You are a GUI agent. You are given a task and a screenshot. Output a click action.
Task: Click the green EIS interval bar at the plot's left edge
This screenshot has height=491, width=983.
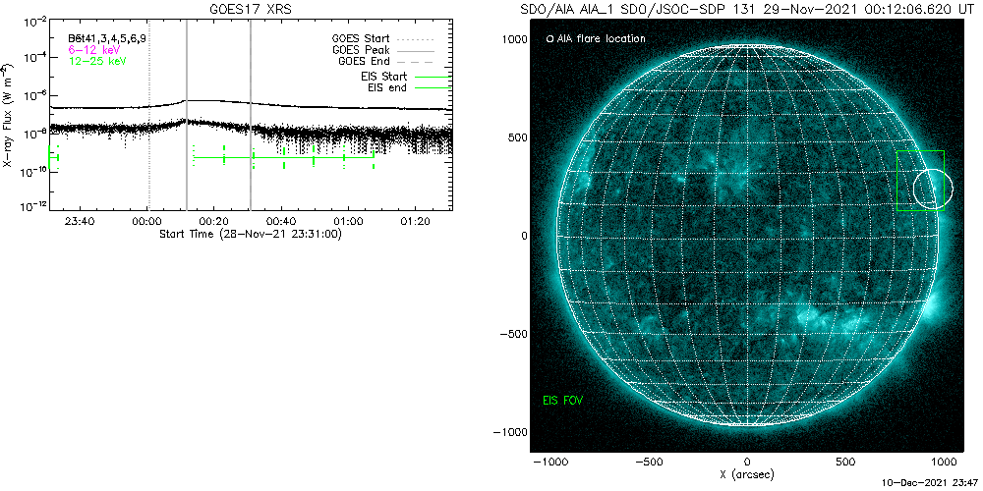click(53, 157)
